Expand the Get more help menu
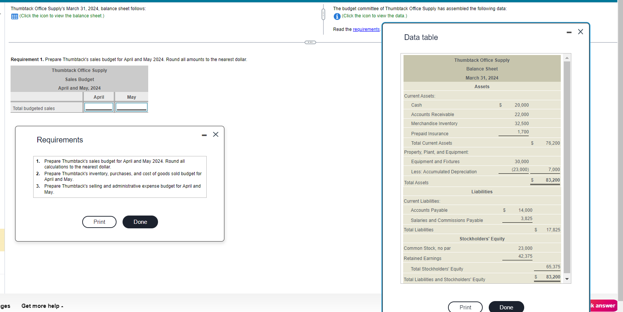This screenshot has height=312, width=623. [x=42, y=306]
